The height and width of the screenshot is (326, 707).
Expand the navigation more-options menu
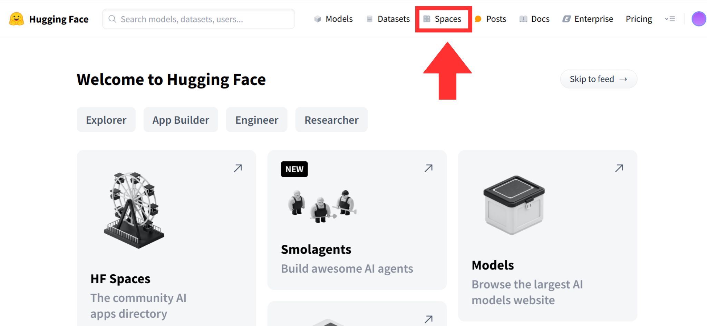click(x=670, y=19)
